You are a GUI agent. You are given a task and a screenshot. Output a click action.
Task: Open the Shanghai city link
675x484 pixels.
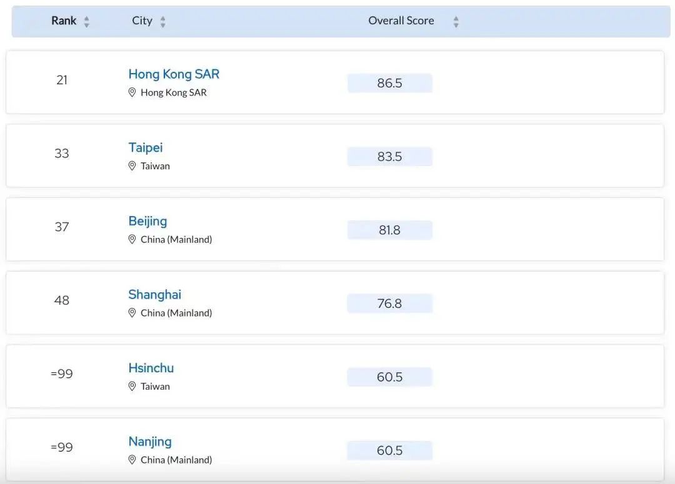click(154, 294)
